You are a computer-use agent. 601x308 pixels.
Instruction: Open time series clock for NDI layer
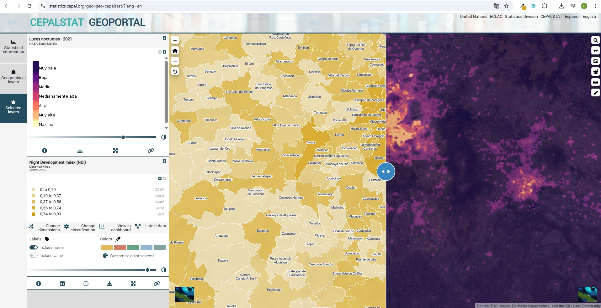pos(86,284)
